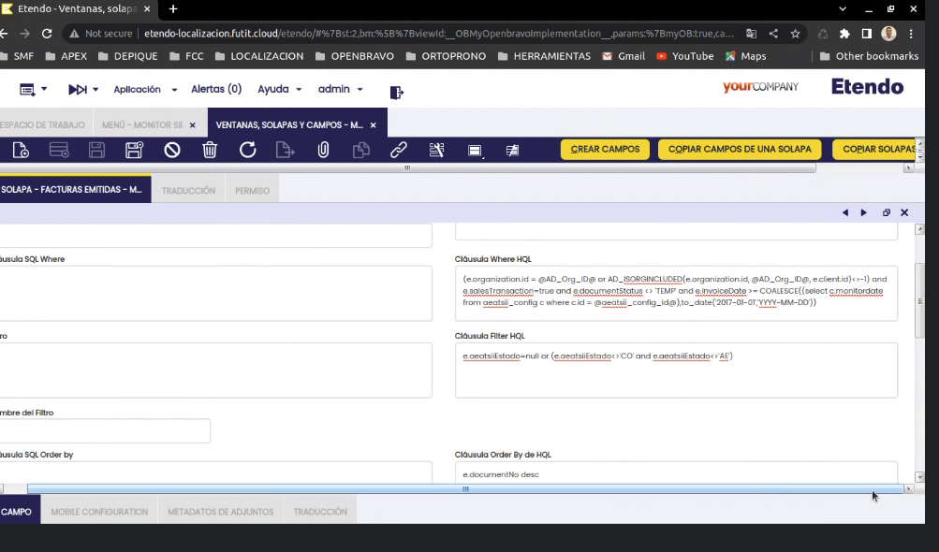Click the logout door icon
The width and height of the screenshot is (939, 552).
pyautogui.click(x=396, y=91)
